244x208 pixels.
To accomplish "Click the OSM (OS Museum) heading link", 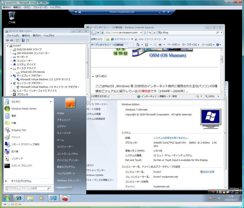I will [x=168, y=55].
